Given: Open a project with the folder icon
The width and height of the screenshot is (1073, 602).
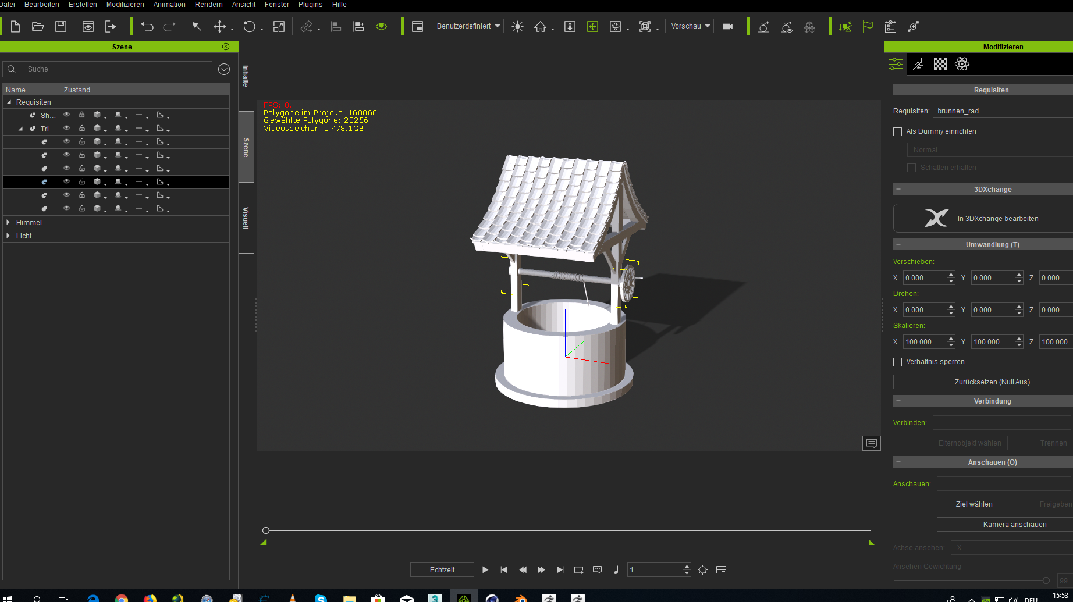Looking at the screenshot, I should click(38, 26).
